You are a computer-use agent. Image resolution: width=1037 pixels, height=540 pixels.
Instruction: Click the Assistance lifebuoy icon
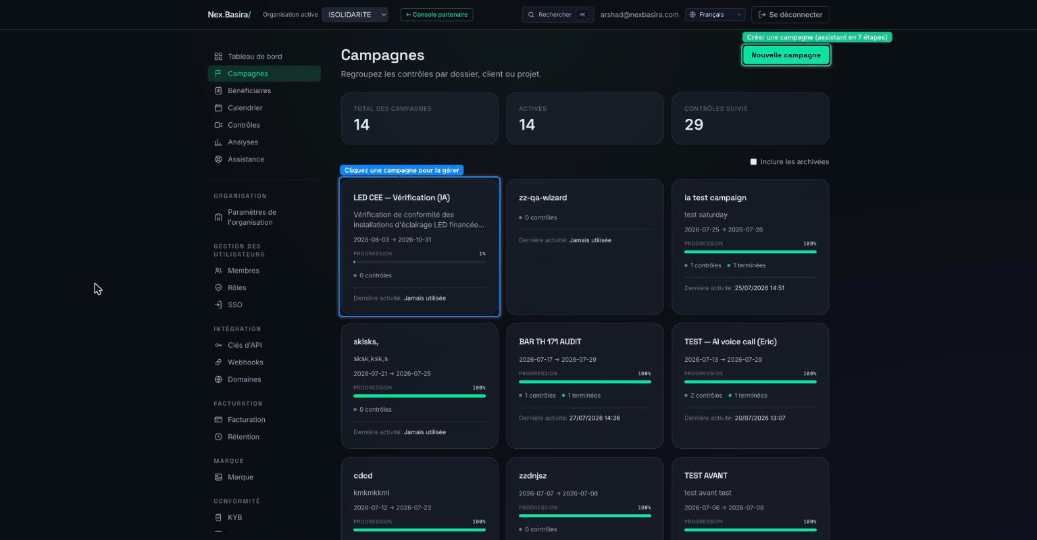pos(218,159)
